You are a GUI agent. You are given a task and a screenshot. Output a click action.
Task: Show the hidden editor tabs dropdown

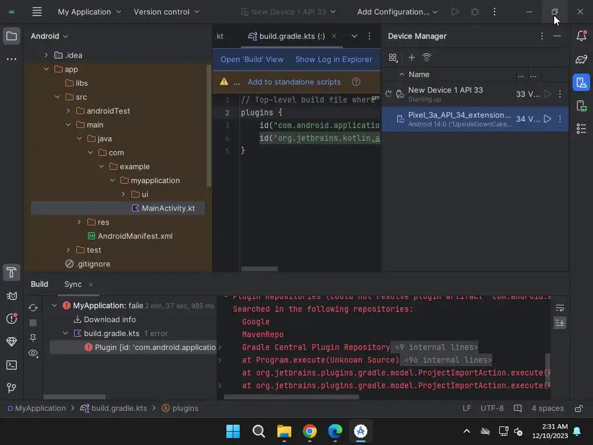(354, 36)
